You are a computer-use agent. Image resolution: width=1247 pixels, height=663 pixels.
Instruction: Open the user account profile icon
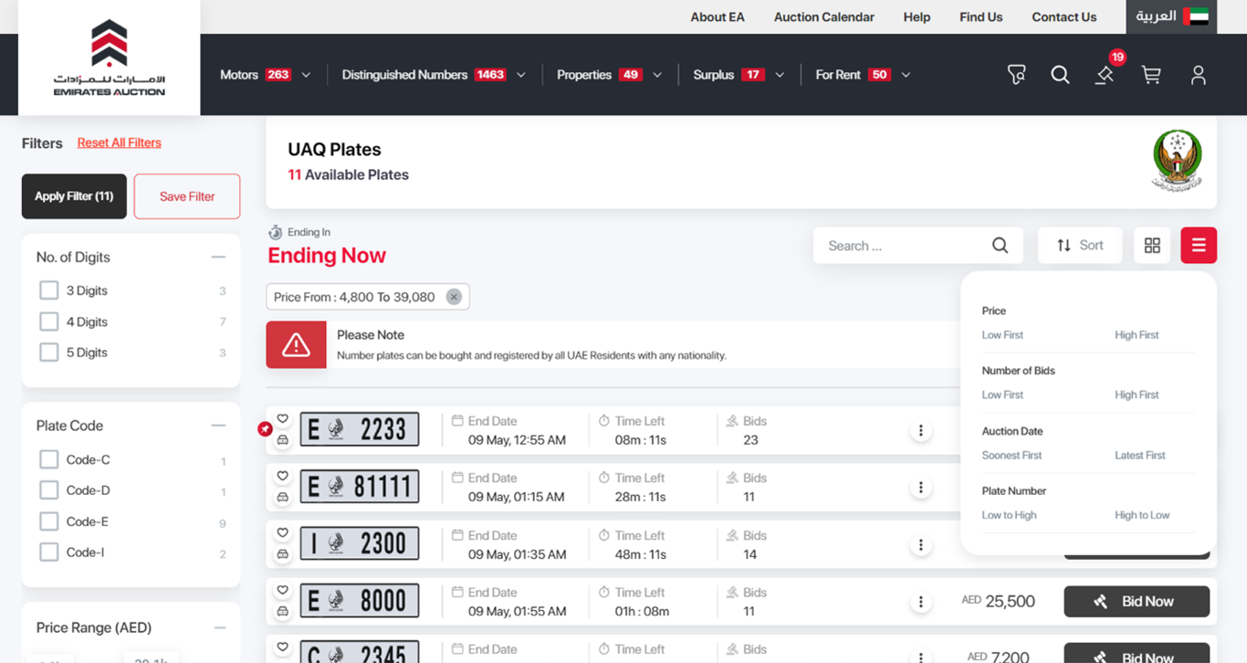coord(1198,75)
